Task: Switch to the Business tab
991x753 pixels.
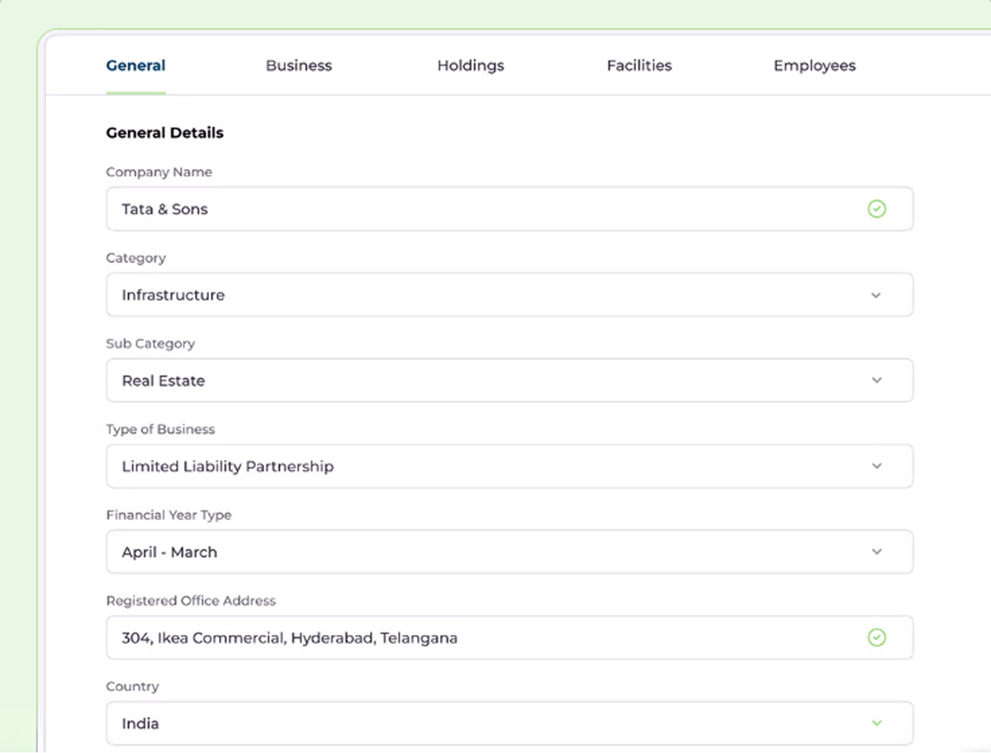Action: point(299,65)
